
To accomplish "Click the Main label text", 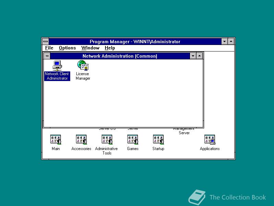I will point(56,149).
